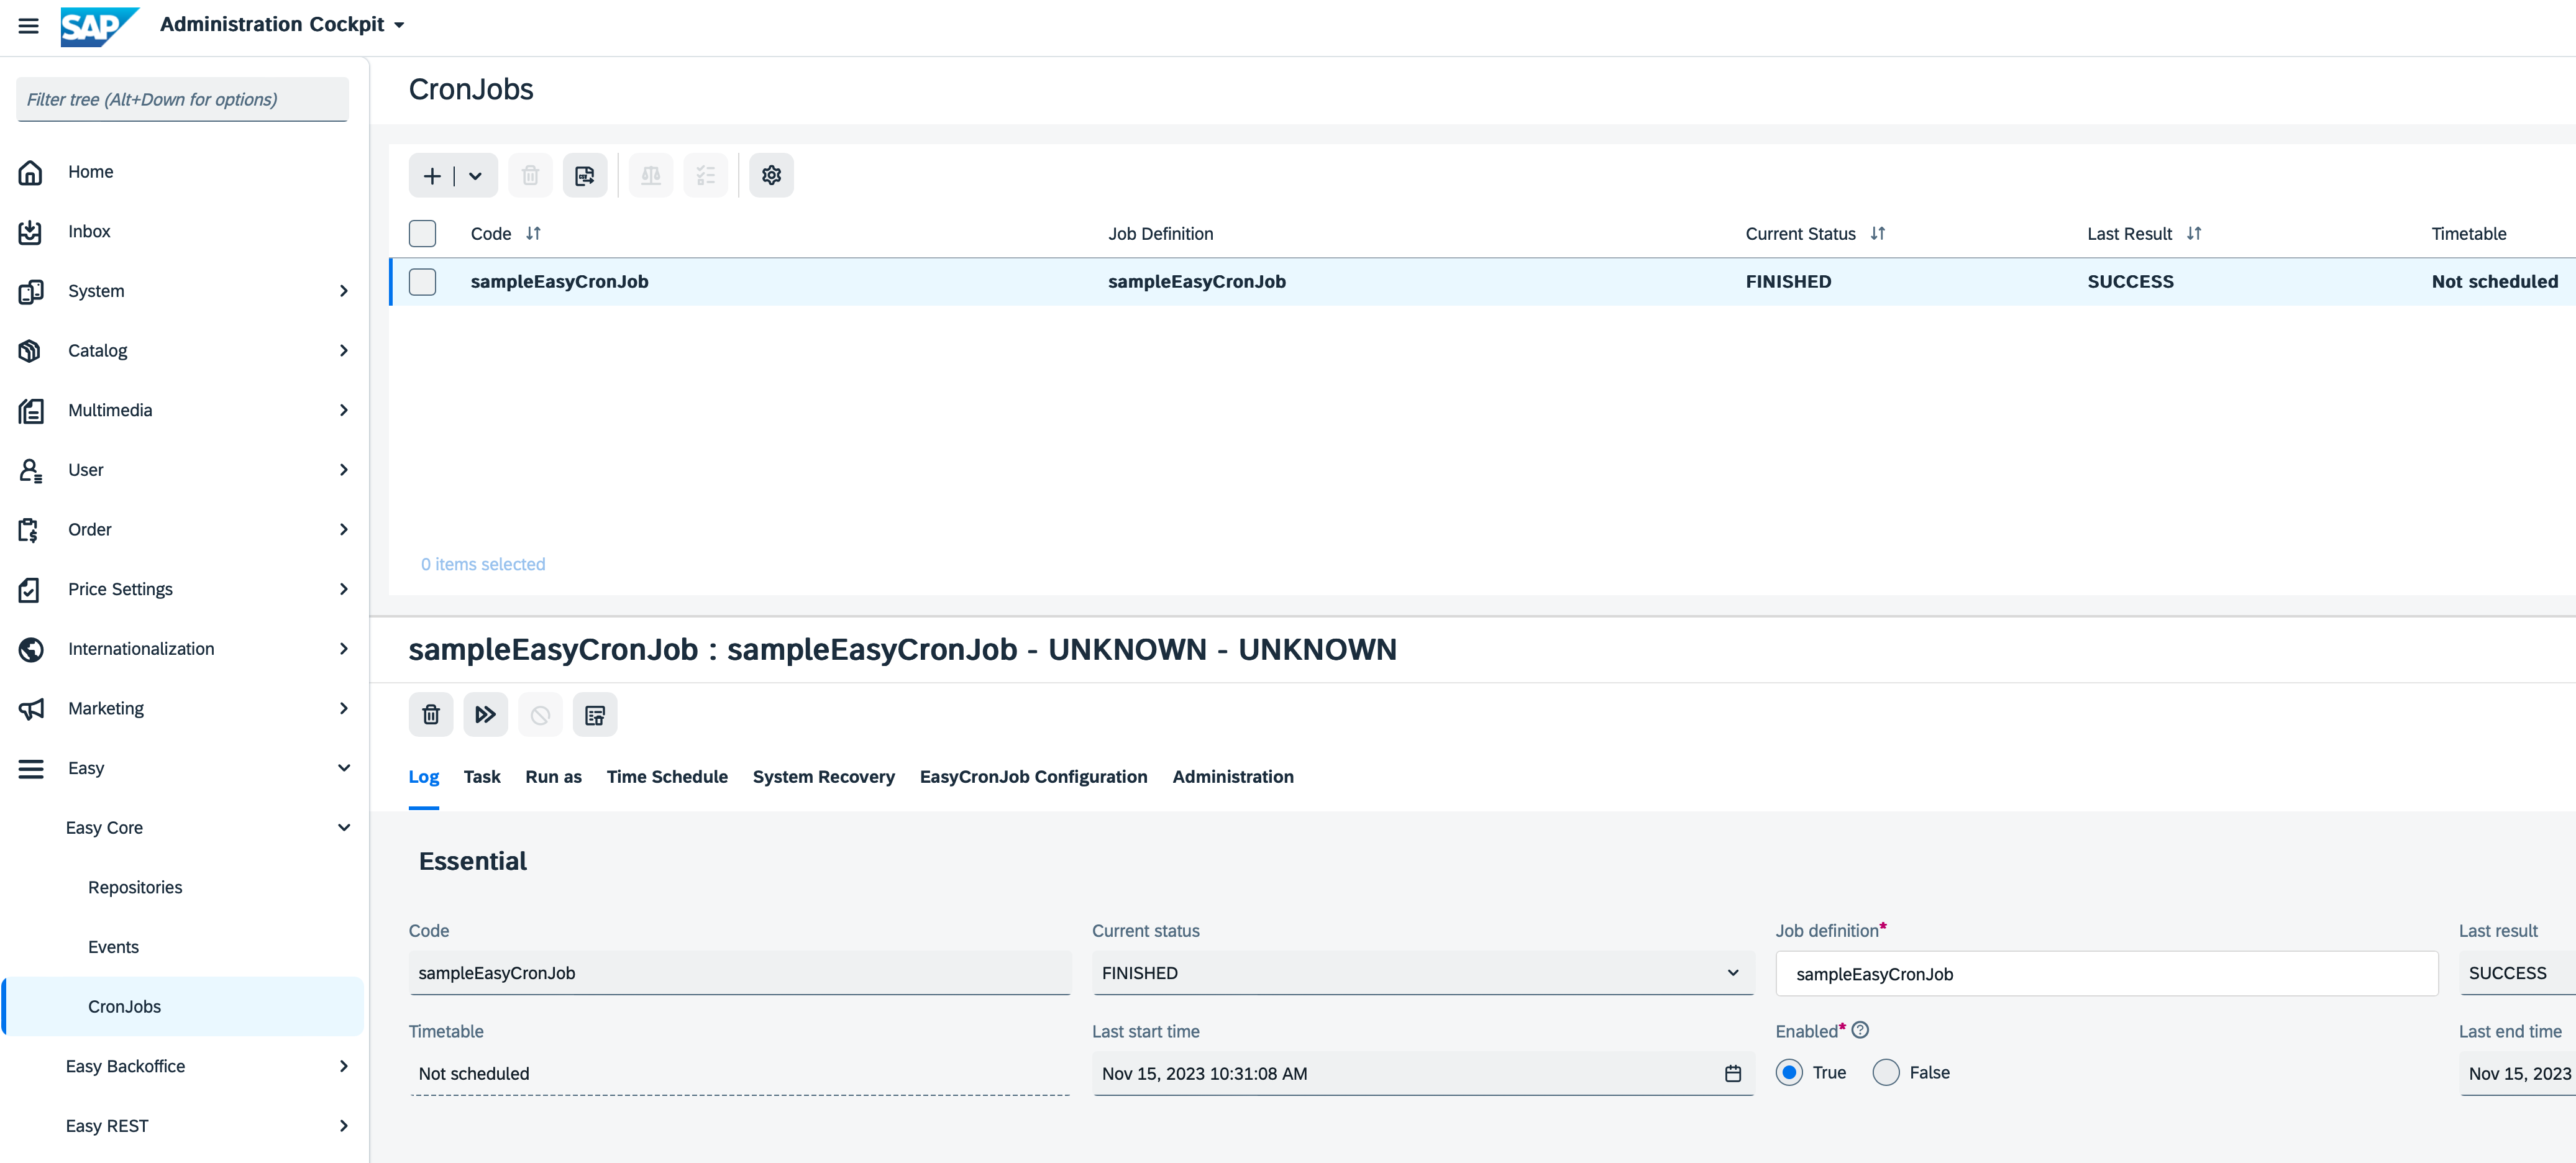Toggle the select-all checkbox in the header
The height and width of the screenshot is (1163, 2576).
coord(423,234)
